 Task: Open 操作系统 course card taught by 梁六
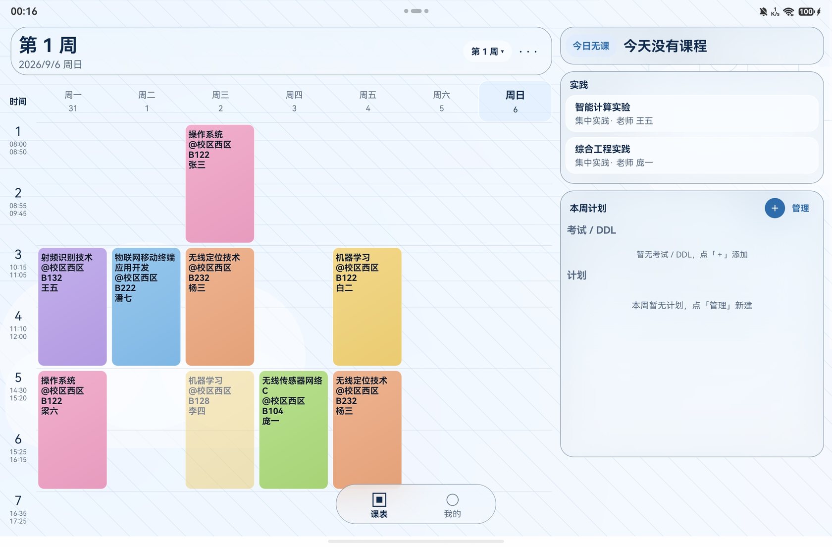(x=72, y=430)
